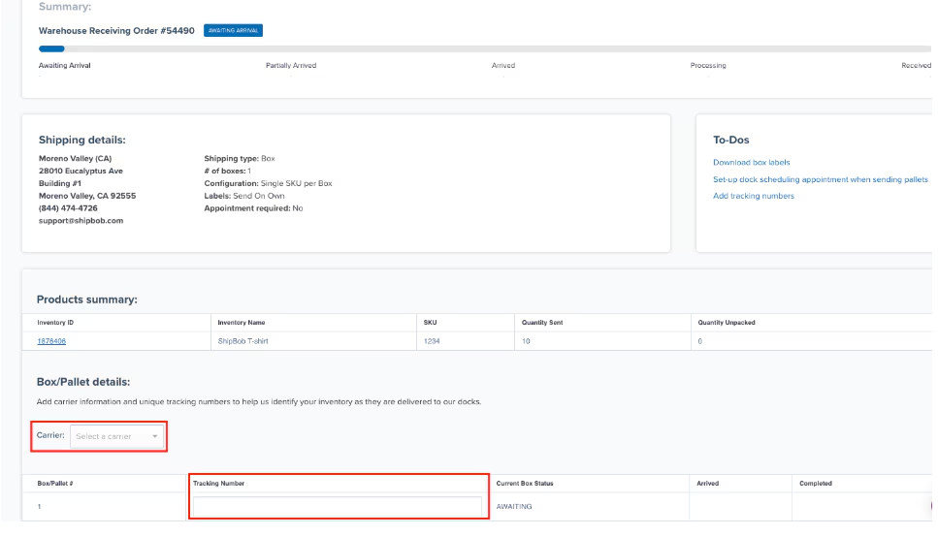Image resolution: width=938 pixels, height=536 pixels.
Task: Click Processing progress stage label
Action: click(x=708, y=66)
